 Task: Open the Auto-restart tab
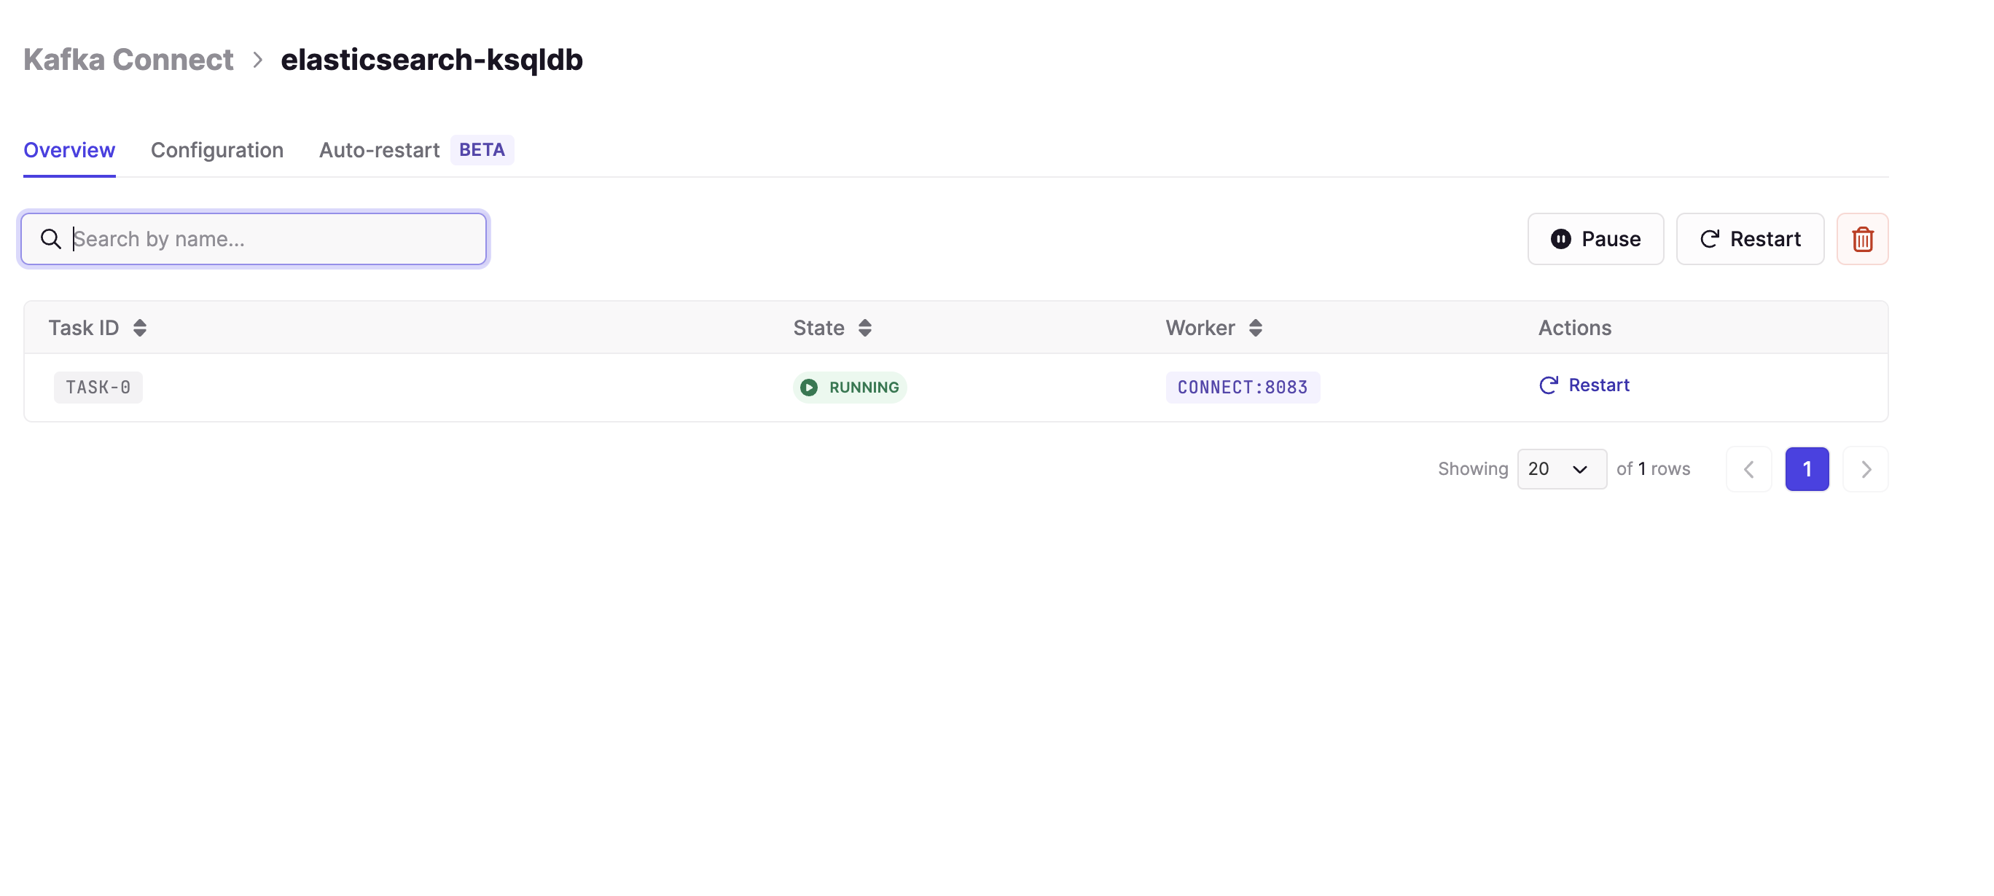click(379, 150)
